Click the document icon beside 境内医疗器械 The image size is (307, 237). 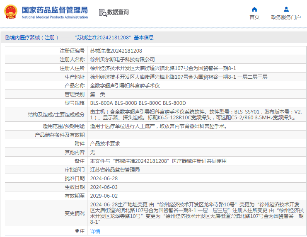7,38
